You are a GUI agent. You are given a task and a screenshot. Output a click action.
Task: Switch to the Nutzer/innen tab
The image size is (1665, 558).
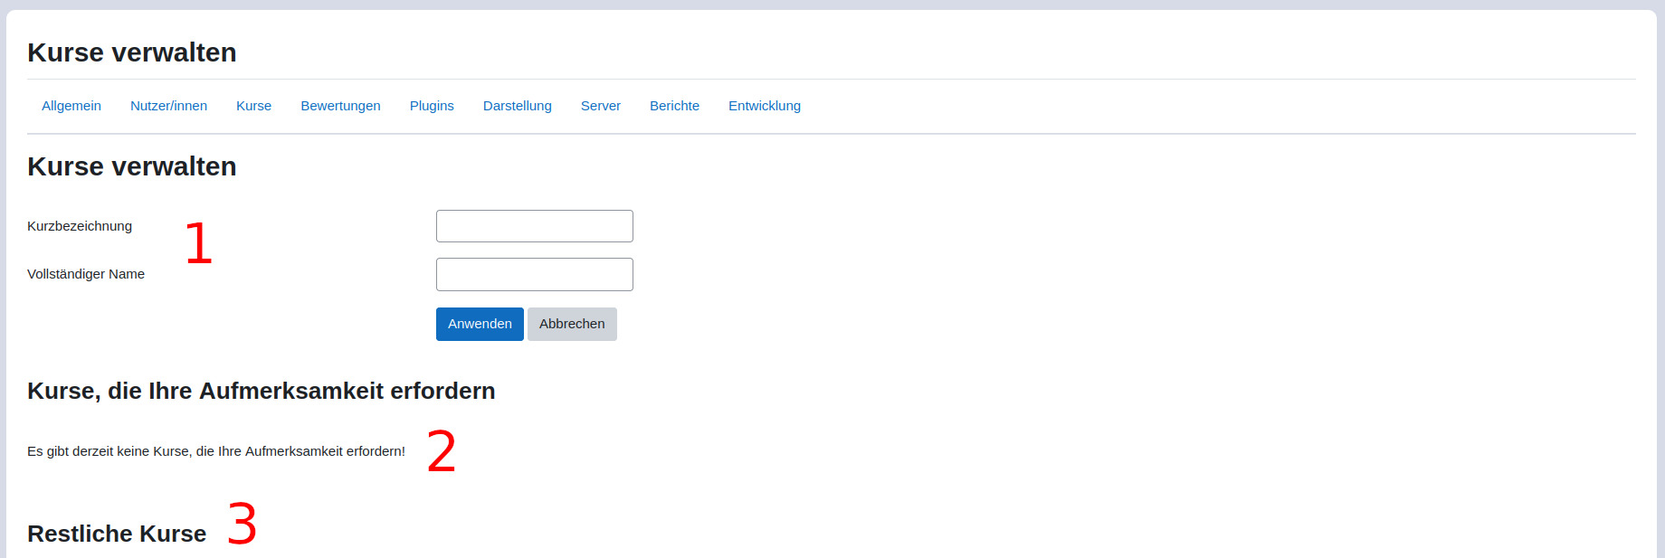[x=168, y=106]
